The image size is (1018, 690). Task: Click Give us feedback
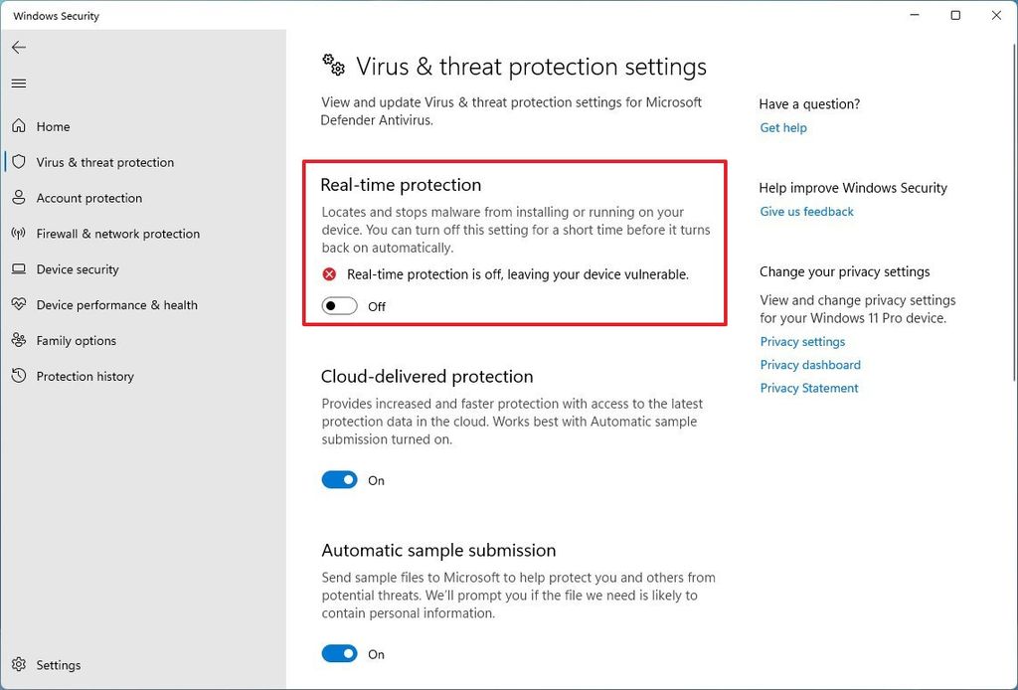point(806,211)
